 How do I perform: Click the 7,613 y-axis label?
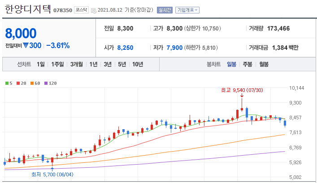coord(295,132)
